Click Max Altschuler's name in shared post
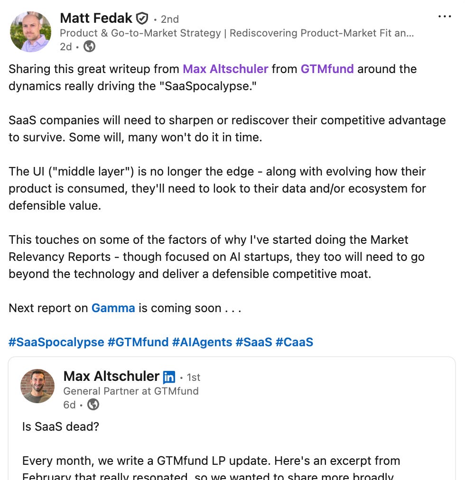The image size is (465, 480). coord(111,377)
